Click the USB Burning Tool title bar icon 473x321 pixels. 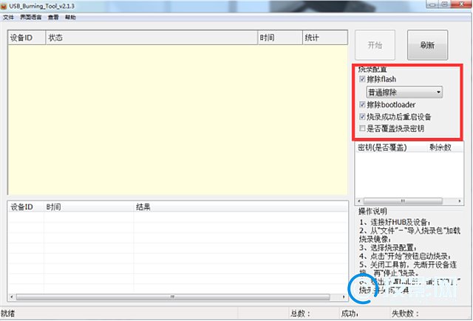click(x=5, y=6)
